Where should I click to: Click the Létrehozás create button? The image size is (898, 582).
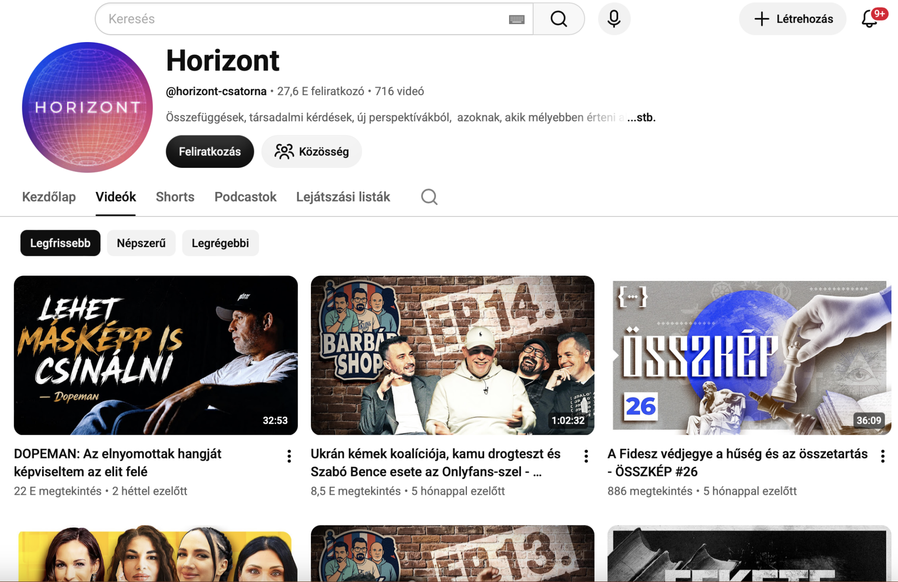pos(793,19)
